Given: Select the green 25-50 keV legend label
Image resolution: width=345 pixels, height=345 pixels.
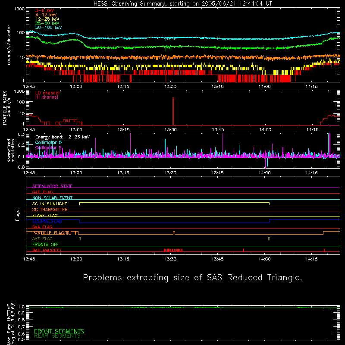Looking at the screenshot, I should 47,23.
